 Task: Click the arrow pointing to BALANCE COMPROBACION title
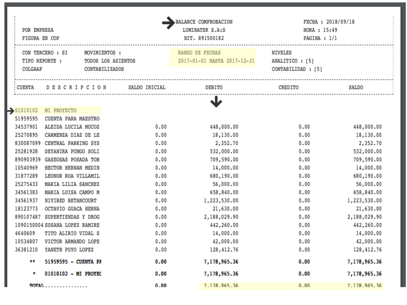tap(169, 23)
